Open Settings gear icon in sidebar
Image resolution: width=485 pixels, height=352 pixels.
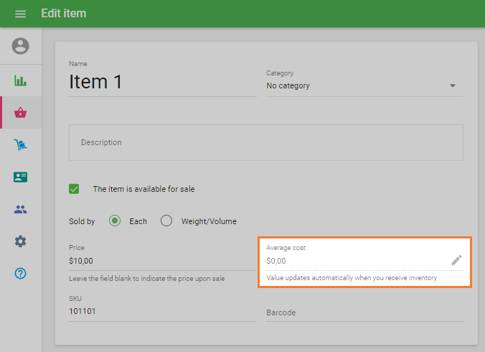[21, 241]
